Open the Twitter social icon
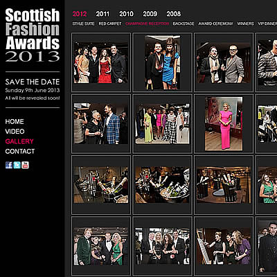Viewport: 277px width, 277px height. (17, 165)
